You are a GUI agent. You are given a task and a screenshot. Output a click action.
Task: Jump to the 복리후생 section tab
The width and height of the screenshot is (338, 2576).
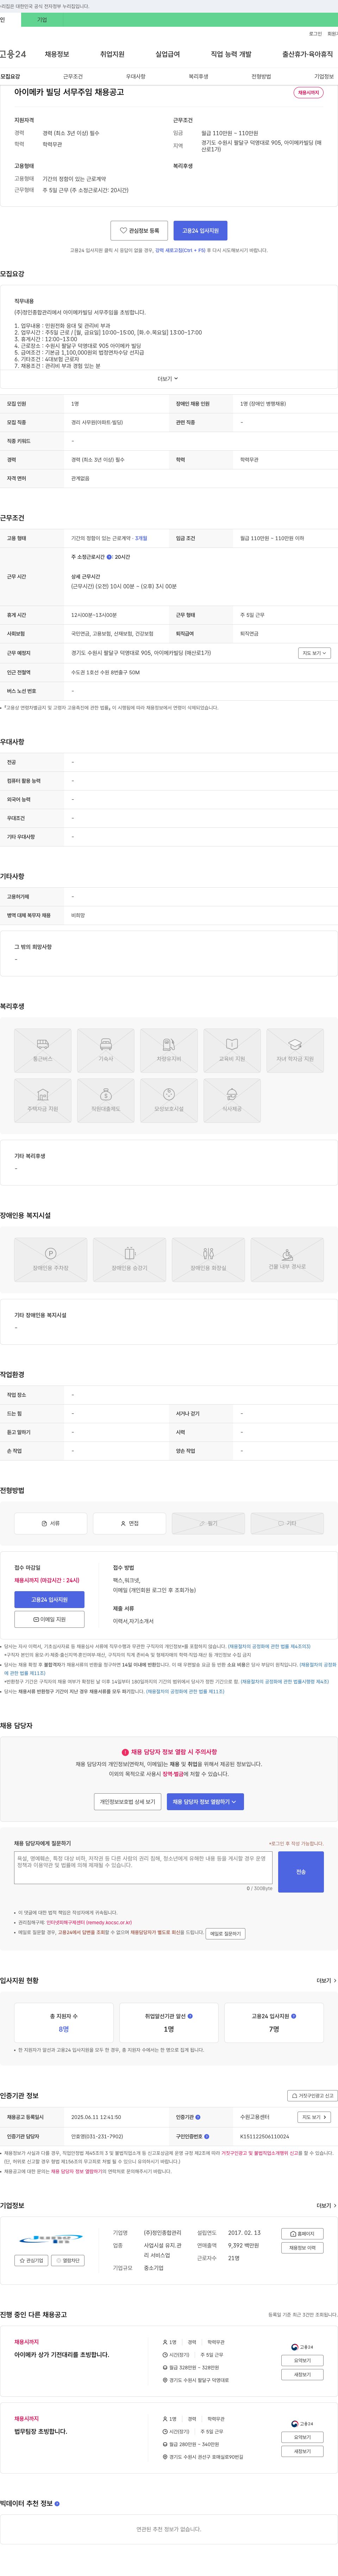(198, 76)
